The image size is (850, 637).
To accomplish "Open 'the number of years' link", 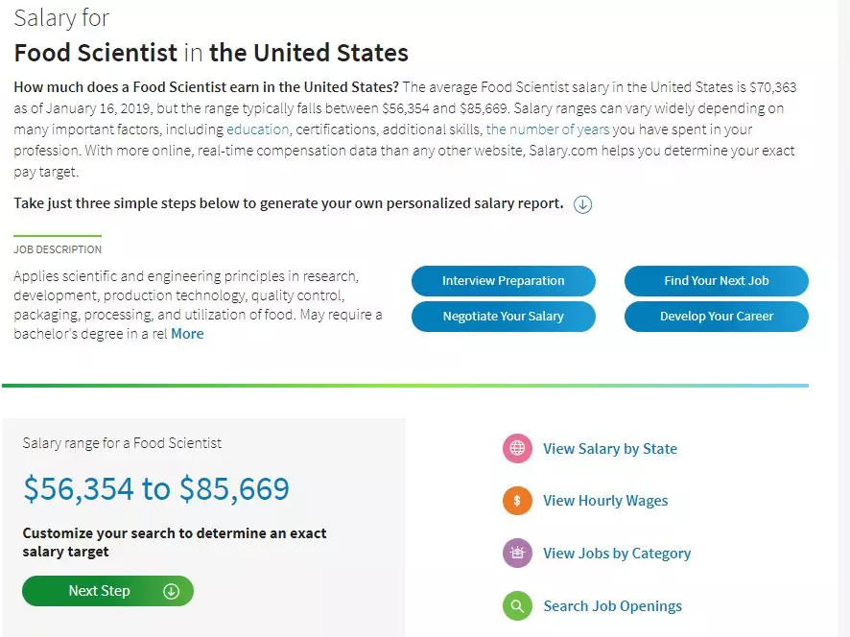I will (546, 130).
